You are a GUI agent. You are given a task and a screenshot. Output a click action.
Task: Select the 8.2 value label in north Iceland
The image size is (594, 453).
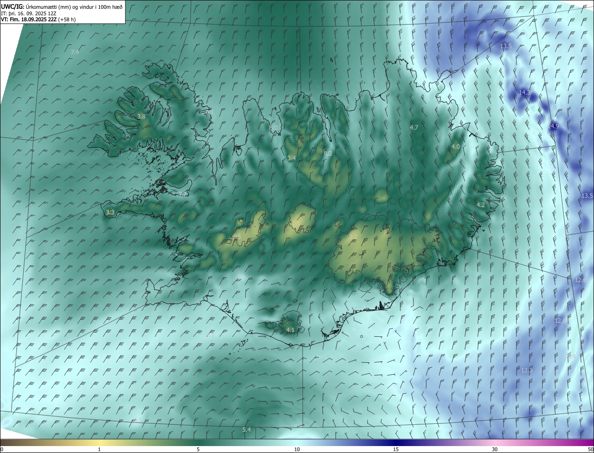[328, 153]
